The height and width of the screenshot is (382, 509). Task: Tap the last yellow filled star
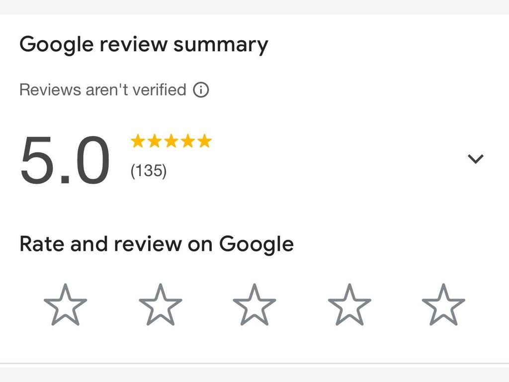pyautogui.click(x=204, y=141)
